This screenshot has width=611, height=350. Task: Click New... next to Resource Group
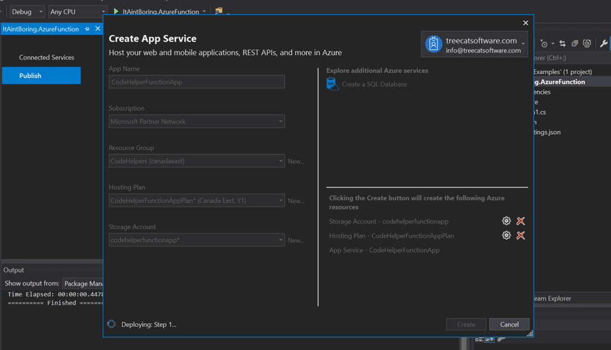(296, 161)
